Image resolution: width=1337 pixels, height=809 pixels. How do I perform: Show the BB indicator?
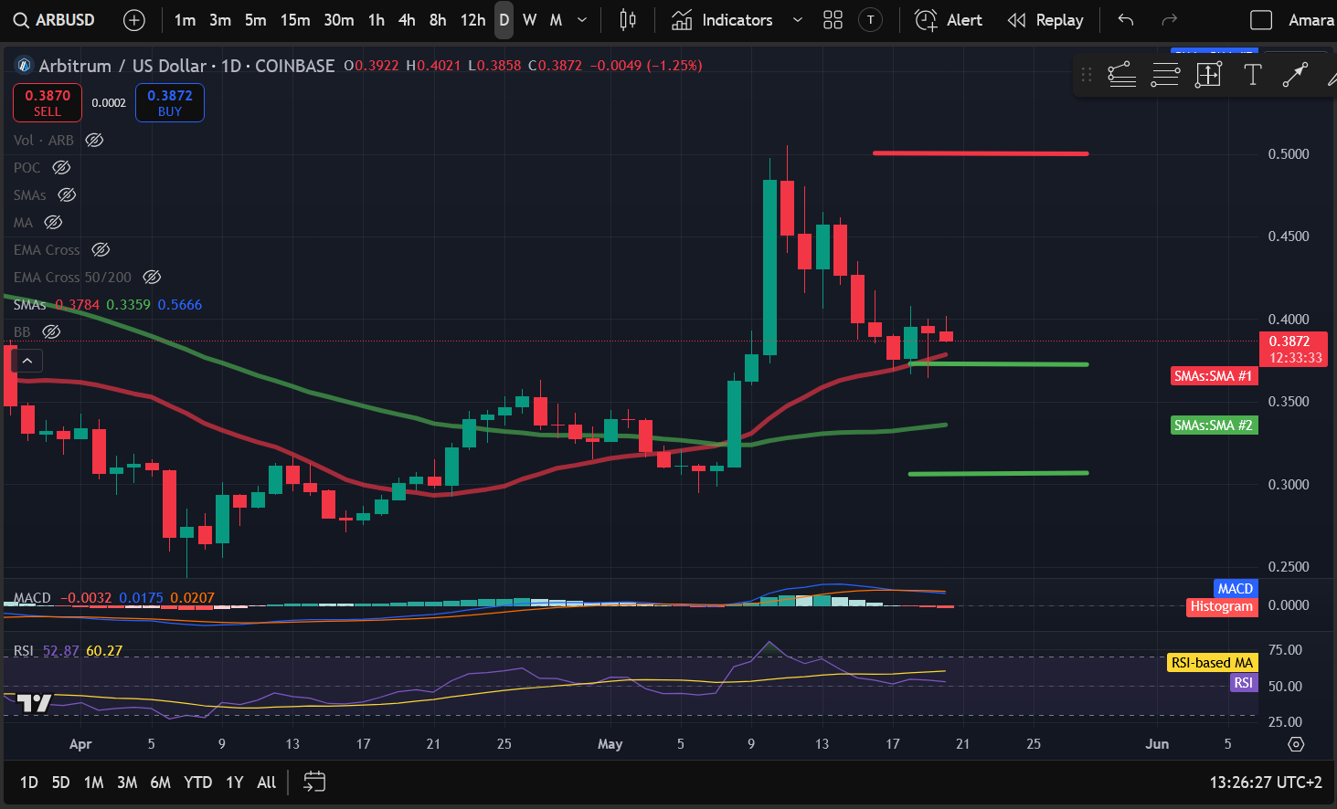coord(51,331)
